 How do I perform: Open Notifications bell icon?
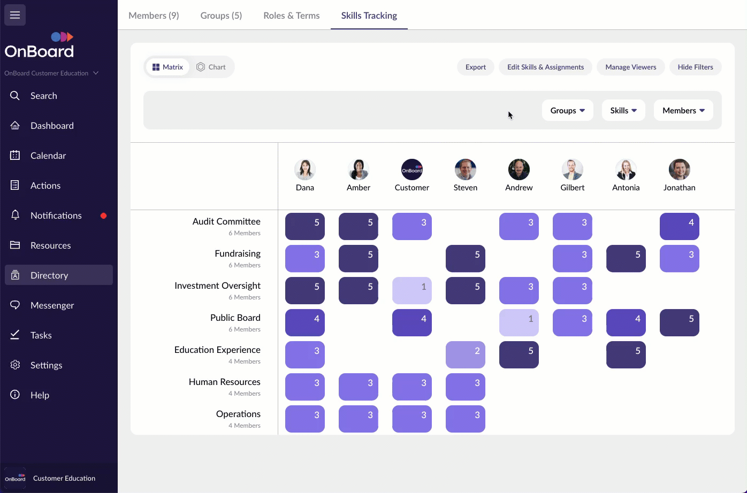15,215
